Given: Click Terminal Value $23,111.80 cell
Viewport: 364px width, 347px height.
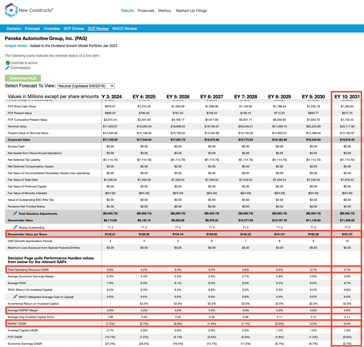Looking at the screenshot, I should (x=347, y=126).
